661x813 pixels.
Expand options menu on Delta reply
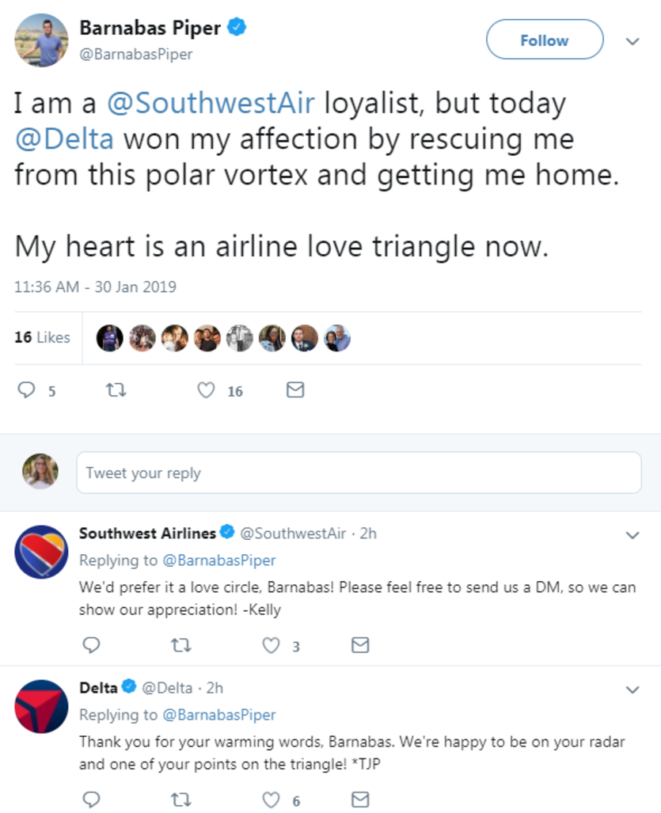tap(633, 690)
